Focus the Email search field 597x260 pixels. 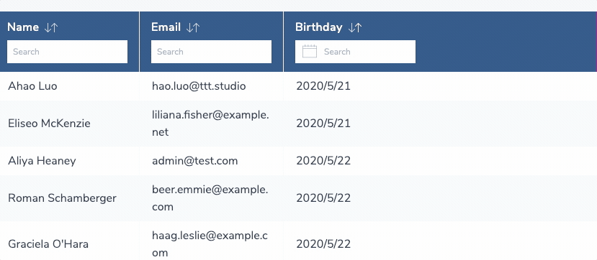211,52
